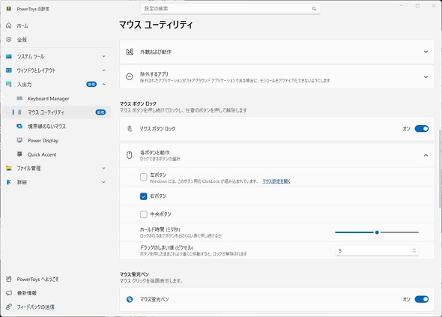
Task: Click the home icon beside ホーム
Action: 9,25
